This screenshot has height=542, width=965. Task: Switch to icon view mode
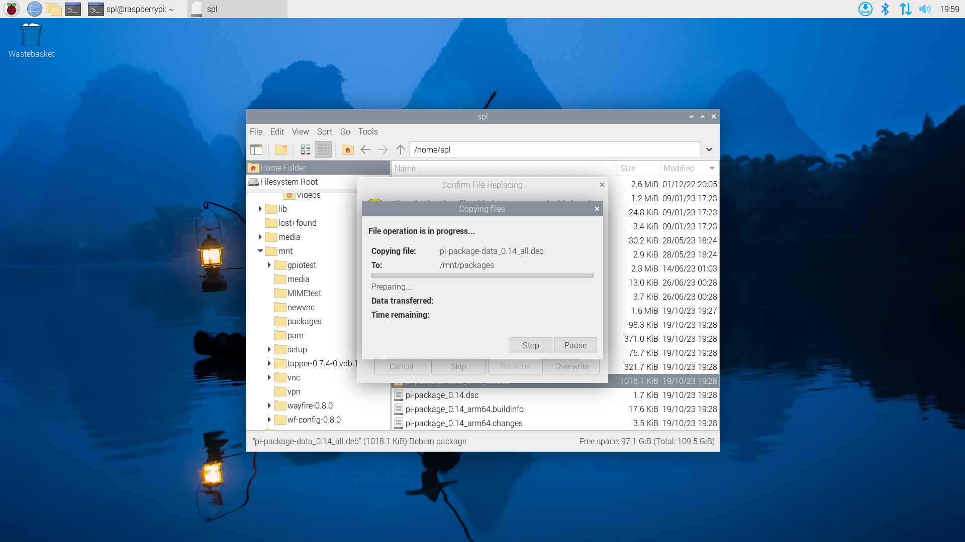pyautogui.click(x=305, y=150)
